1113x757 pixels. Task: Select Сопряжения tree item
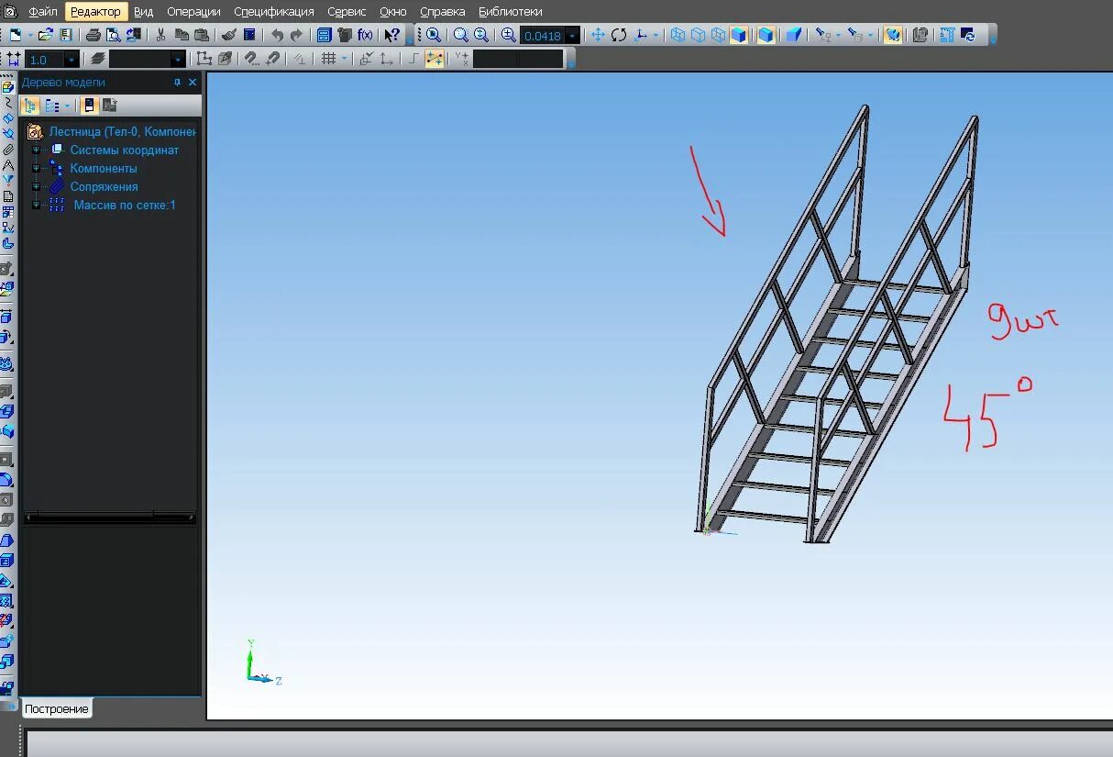point(105,186)
